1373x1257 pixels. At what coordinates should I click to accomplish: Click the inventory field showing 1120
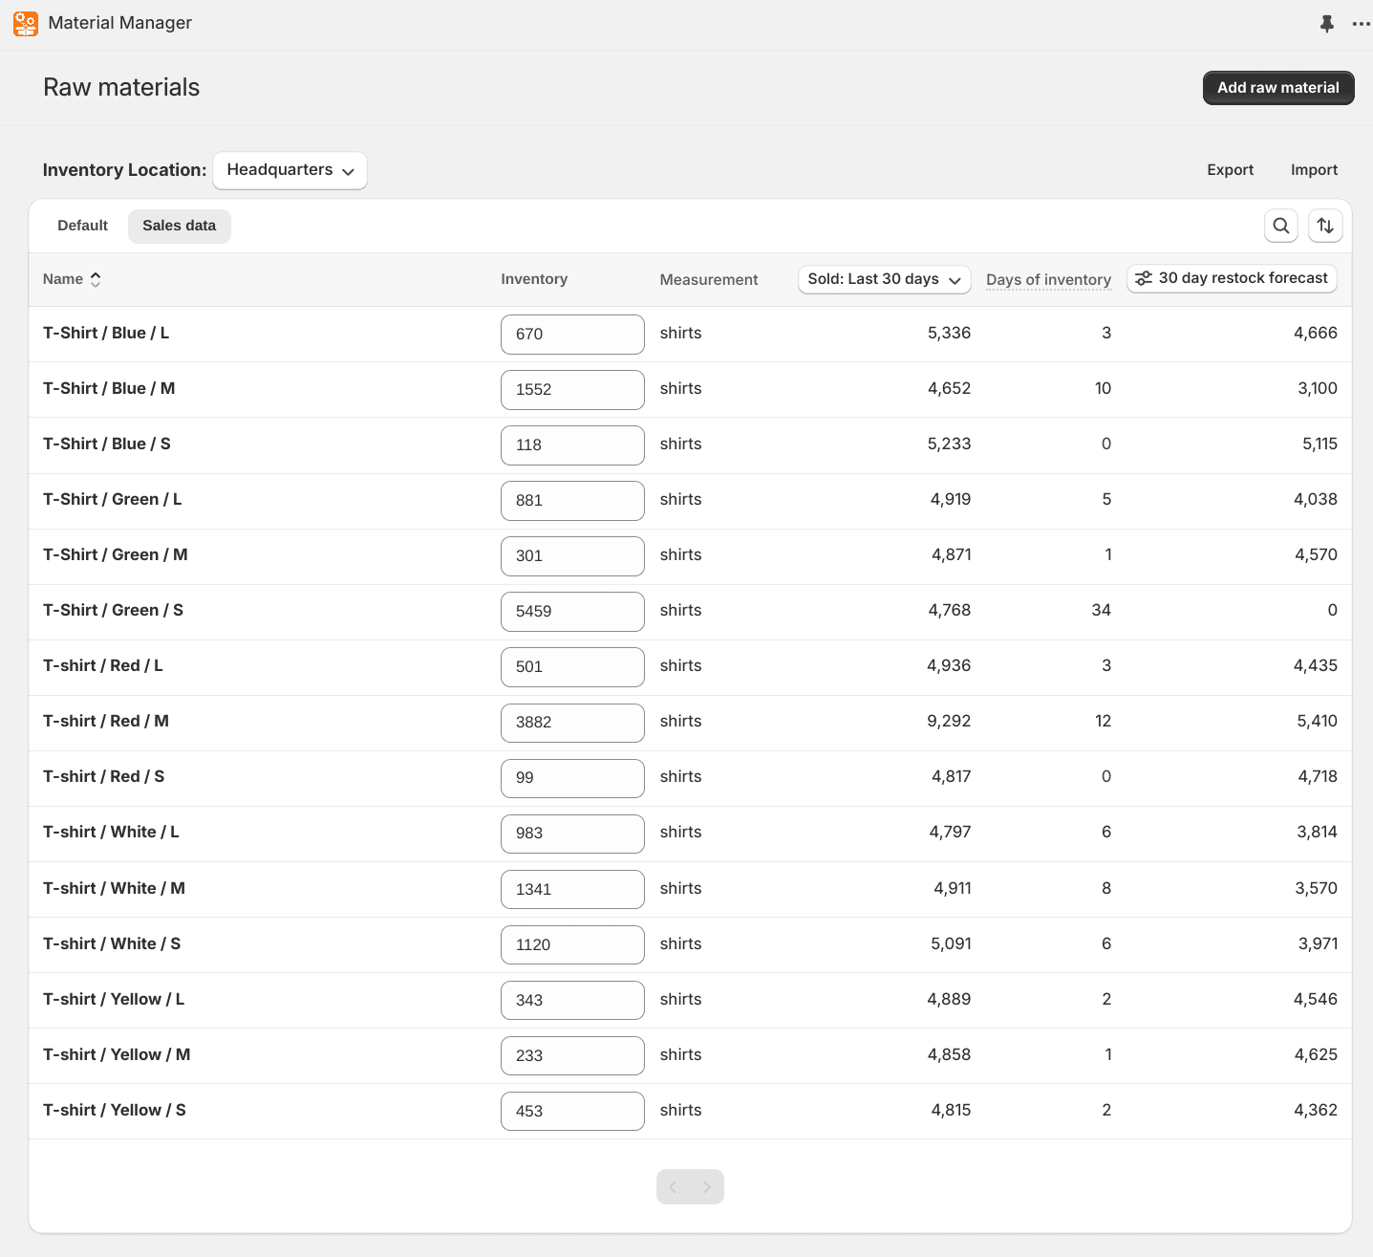pos(572,944)
